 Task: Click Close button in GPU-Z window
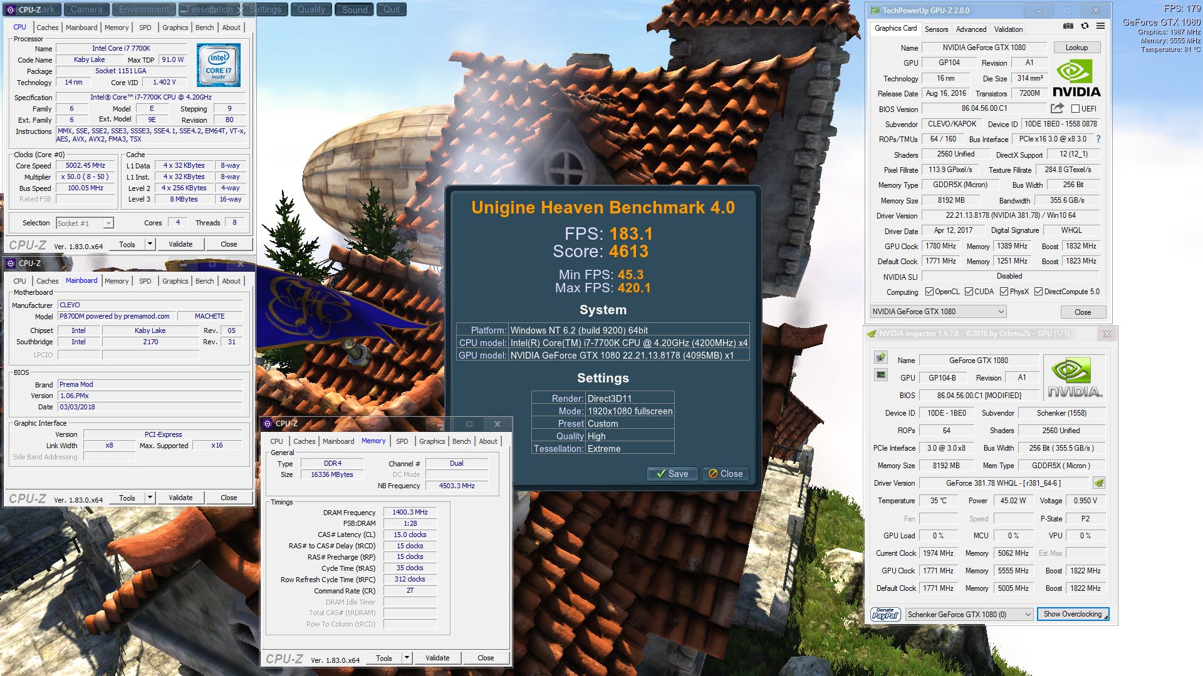pos(1083,312)
